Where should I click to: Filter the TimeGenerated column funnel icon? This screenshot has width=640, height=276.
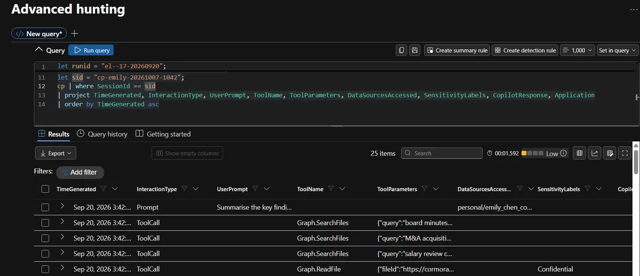click(103, 189)
